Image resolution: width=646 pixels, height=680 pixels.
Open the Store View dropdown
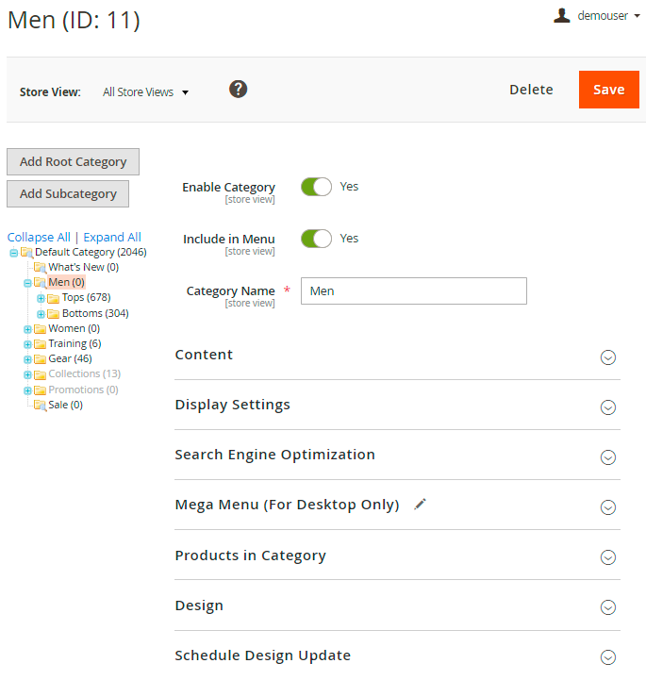tap(145, 92)
